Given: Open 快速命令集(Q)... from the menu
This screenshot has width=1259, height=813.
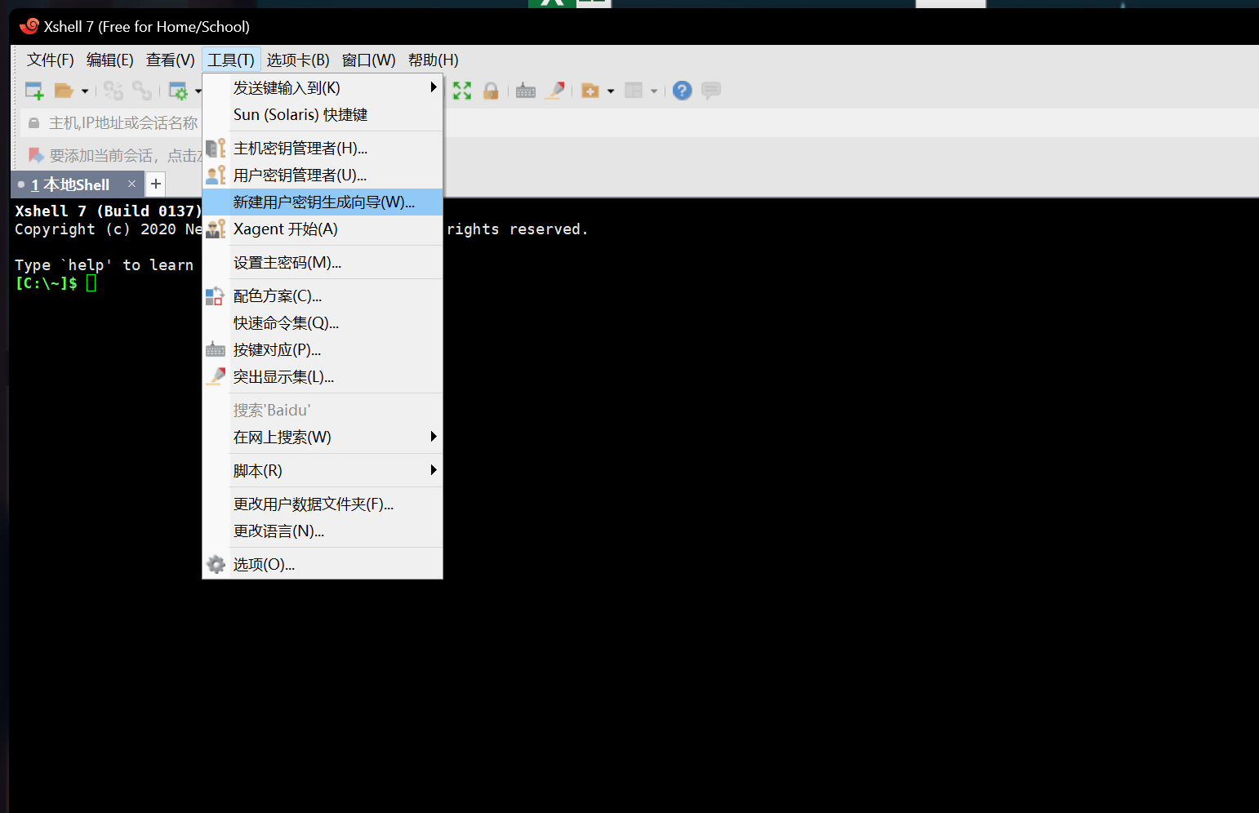Looking at the screenshot, I should (323, 322).
